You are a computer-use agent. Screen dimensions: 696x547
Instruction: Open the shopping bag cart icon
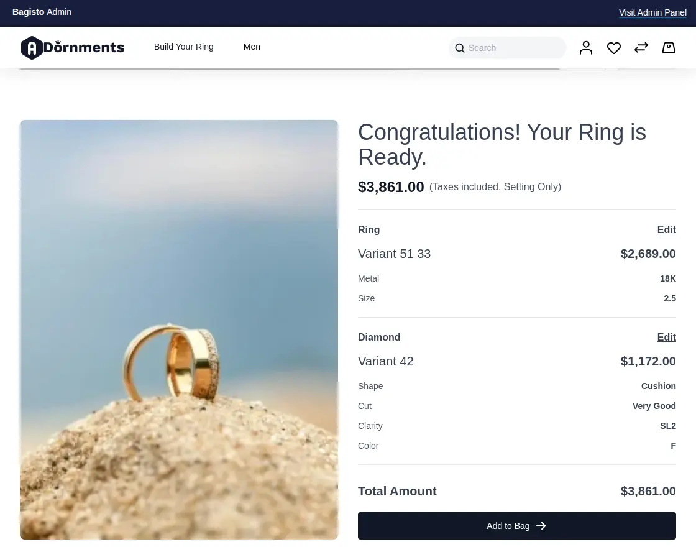point(669,48)
